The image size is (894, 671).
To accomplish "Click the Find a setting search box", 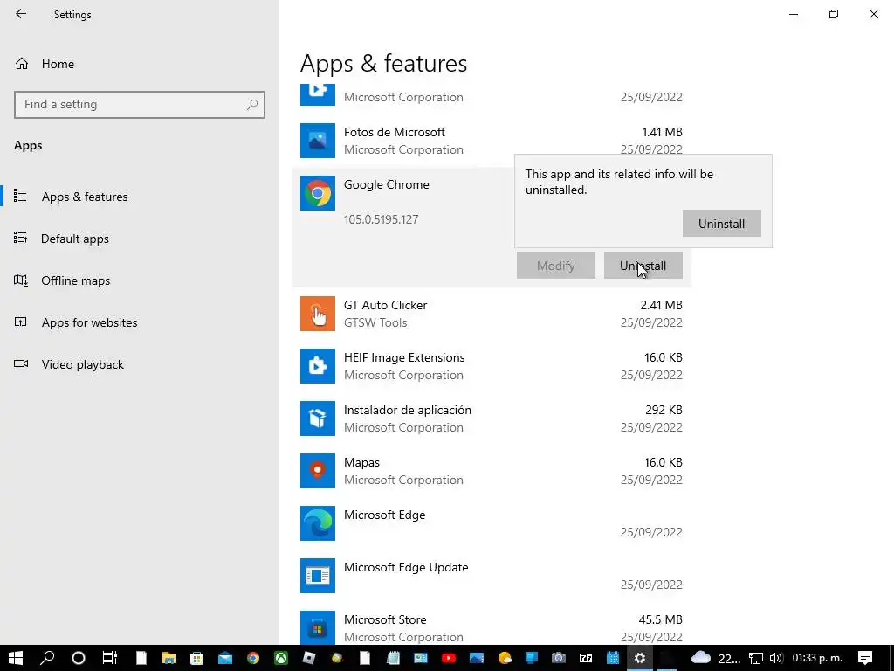I will pos(140,105).
